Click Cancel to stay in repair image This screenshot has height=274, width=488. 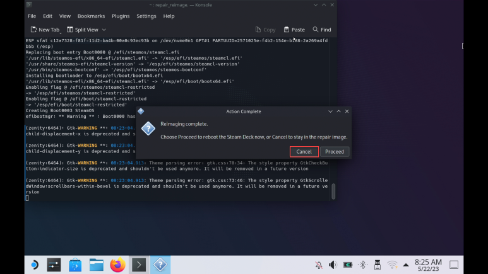pos(304,152)
